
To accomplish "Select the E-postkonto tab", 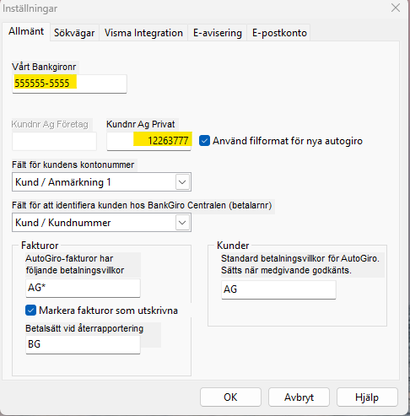I will (279, 33).
